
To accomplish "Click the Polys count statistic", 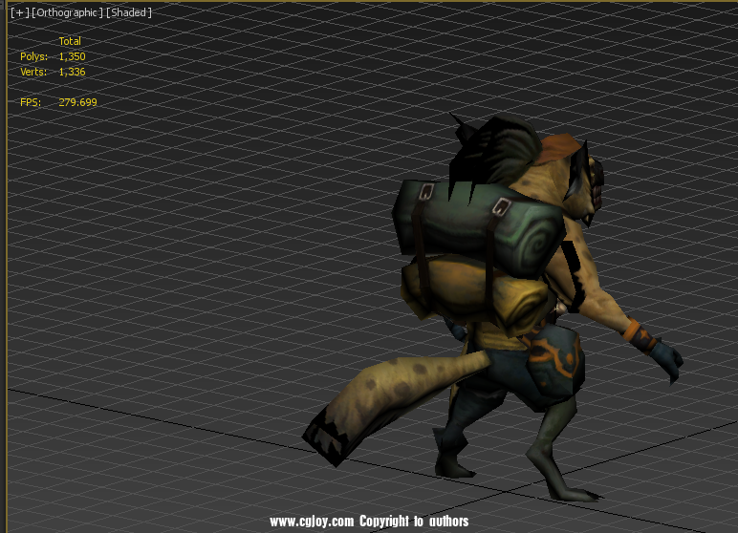I will pos(72,56).
